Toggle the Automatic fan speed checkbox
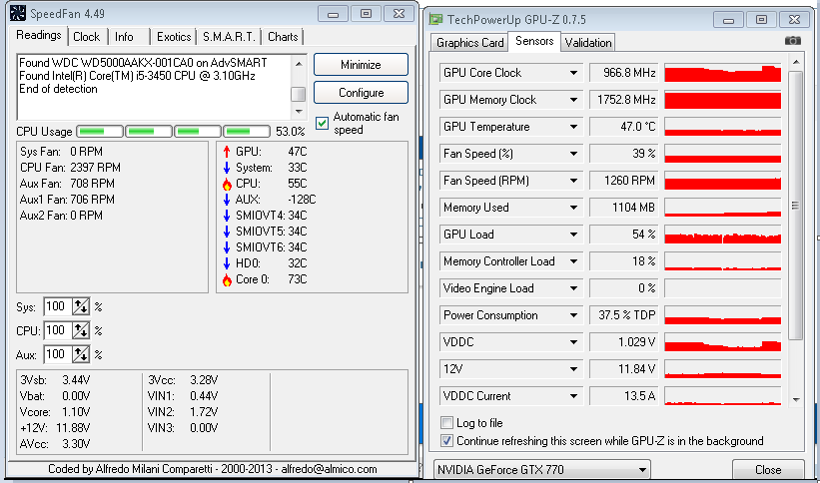820x483 pixels. 323,124
